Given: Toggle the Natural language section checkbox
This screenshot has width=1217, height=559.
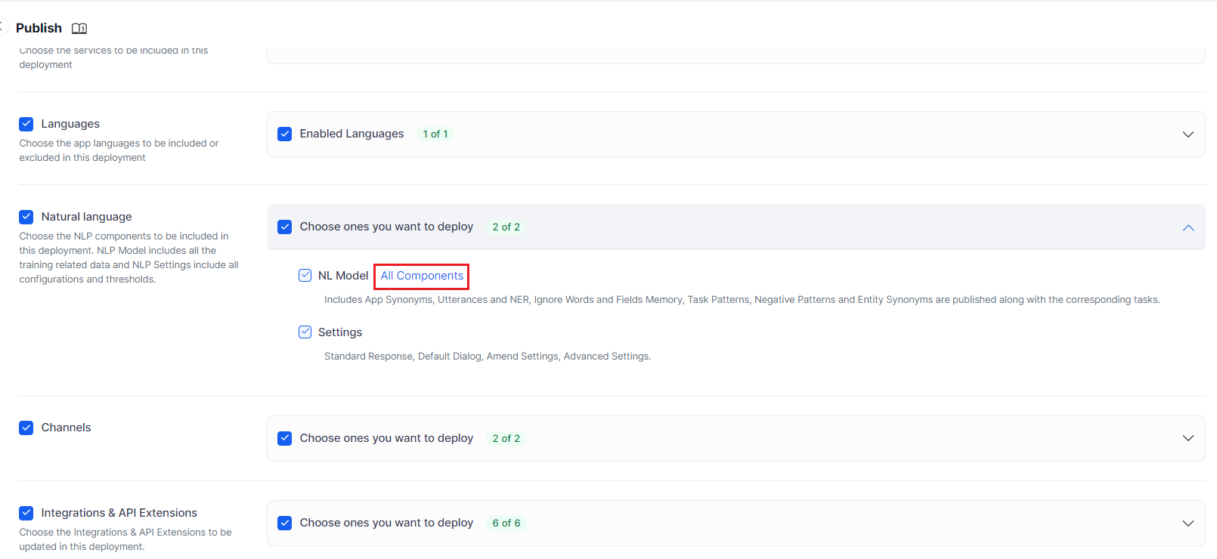Looking at the screenshot, I should coord(26,217).
